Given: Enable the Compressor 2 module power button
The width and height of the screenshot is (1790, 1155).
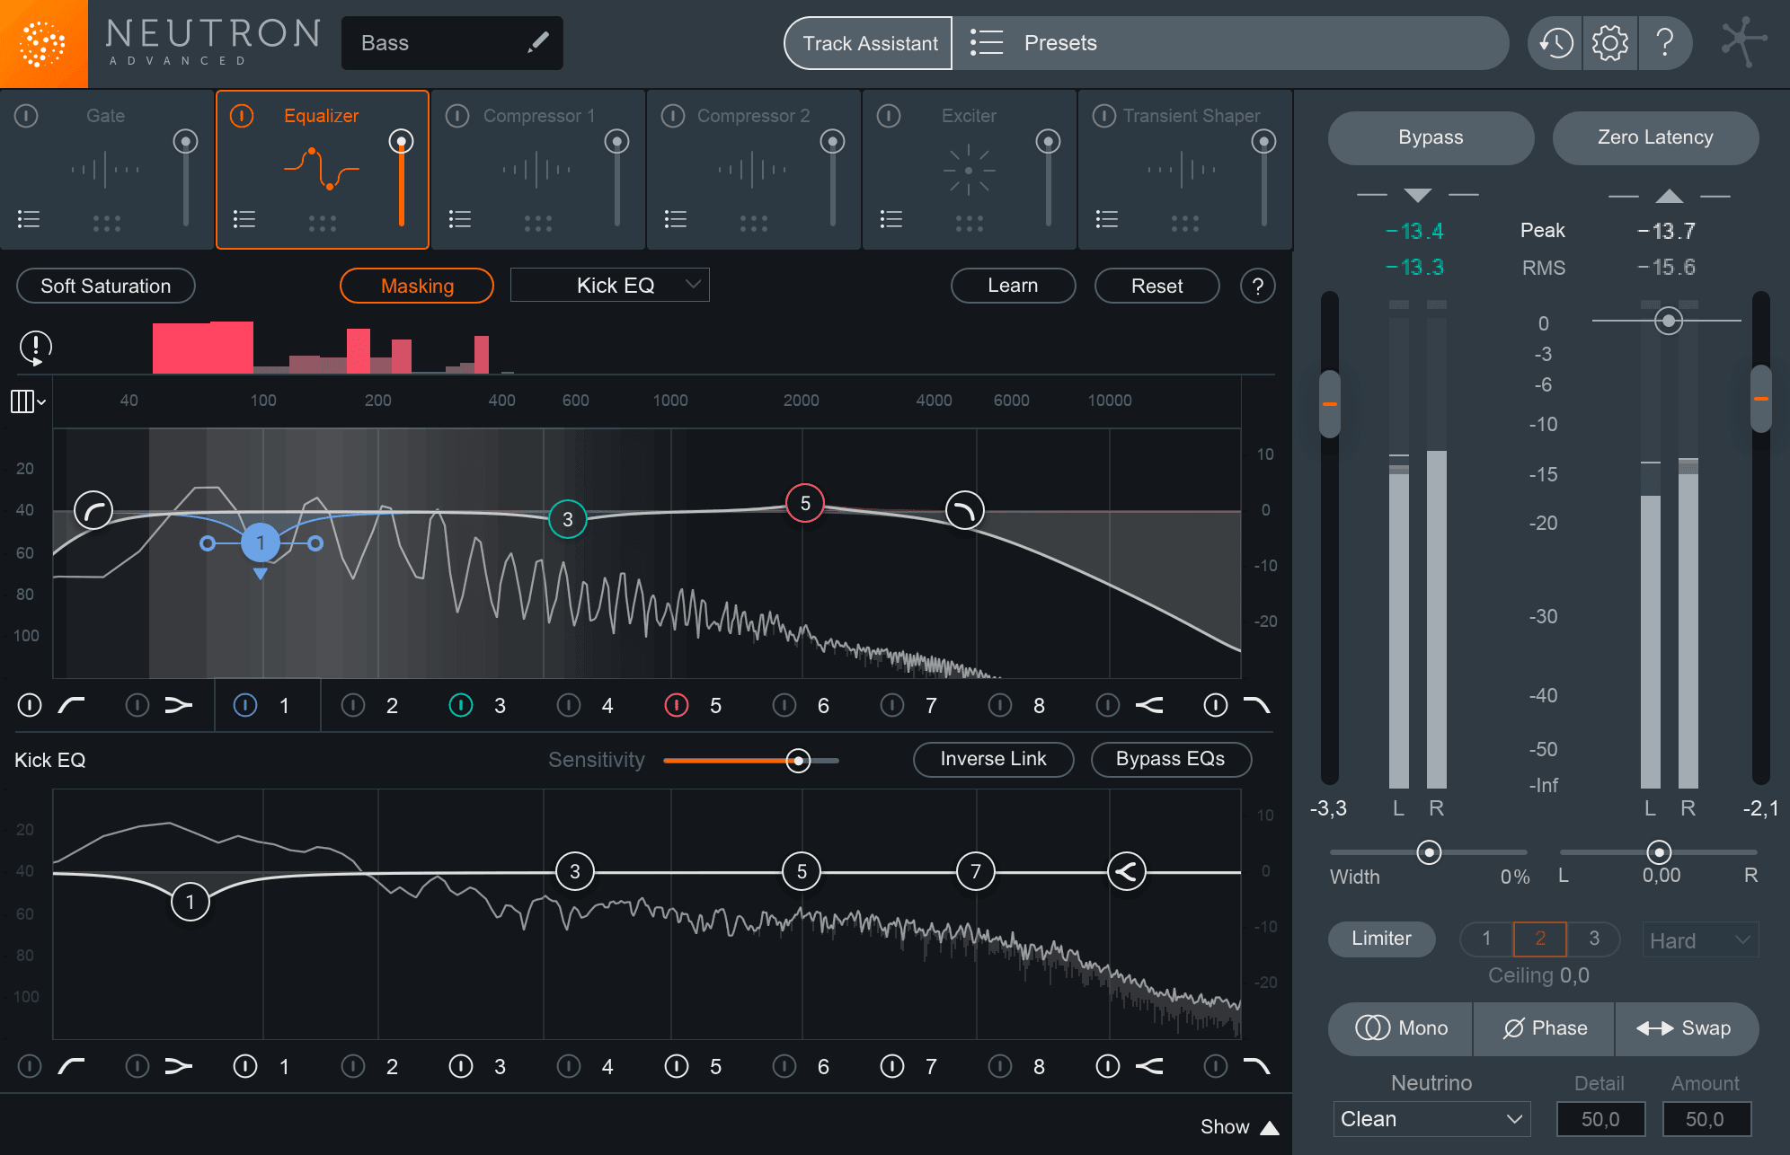Looking at the screenshot, I should [673, 116].
